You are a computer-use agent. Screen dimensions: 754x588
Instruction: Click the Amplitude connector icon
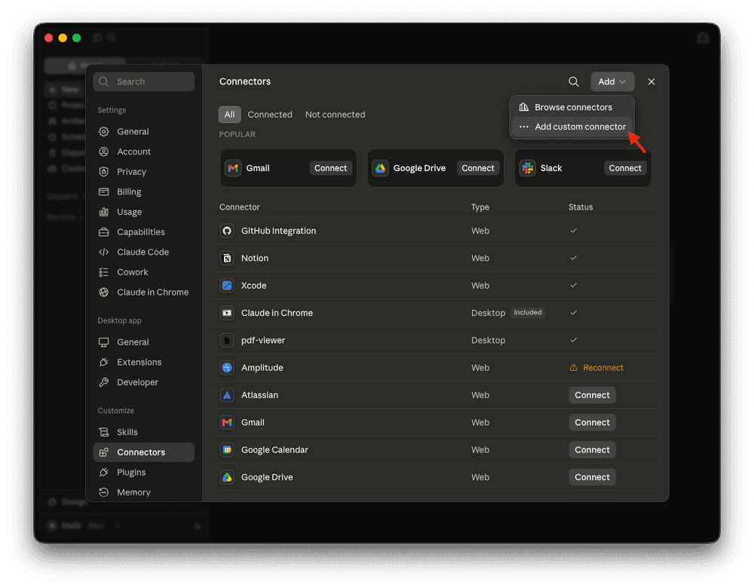(x=227, y=368)
